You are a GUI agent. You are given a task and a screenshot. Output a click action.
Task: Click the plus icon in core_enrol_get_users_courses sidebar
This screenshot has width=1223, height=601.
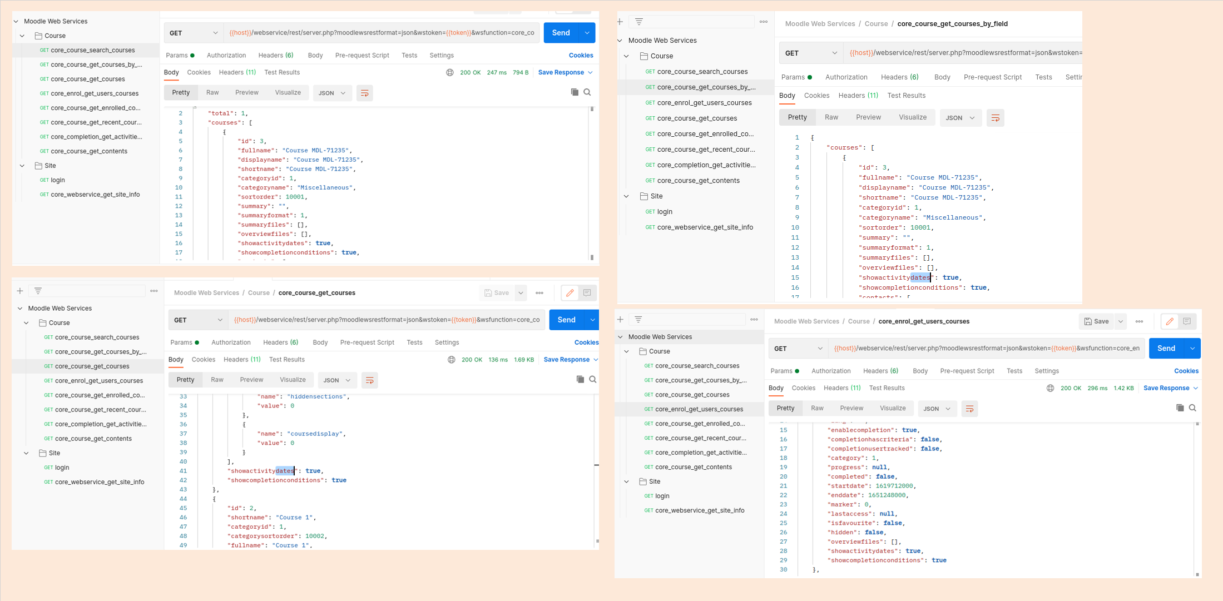tap(621, 320)
